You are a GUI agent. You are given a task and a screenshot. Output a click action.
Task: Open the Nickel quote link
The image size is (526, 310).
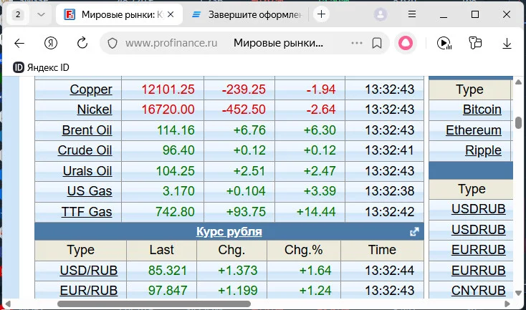(95, 110)
